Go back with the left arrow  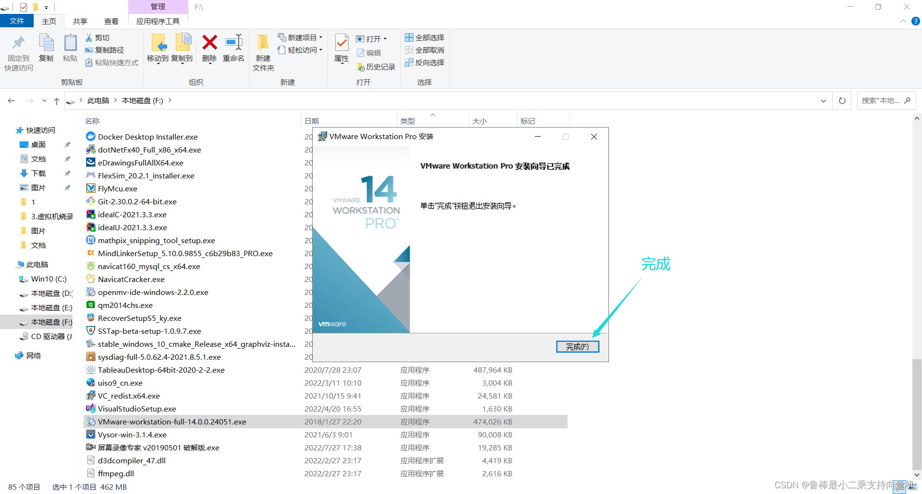pyautogui.click(x=12, y=101)
